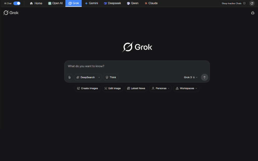Tick the Sleep Inactive Chats checkbox
Screen dimensions: 258x161
[244, 3]
